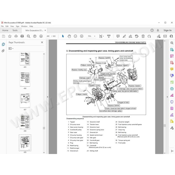
Task: Select page 497 thumbnail
Action: pyautogui.click(x=25, y=100)
